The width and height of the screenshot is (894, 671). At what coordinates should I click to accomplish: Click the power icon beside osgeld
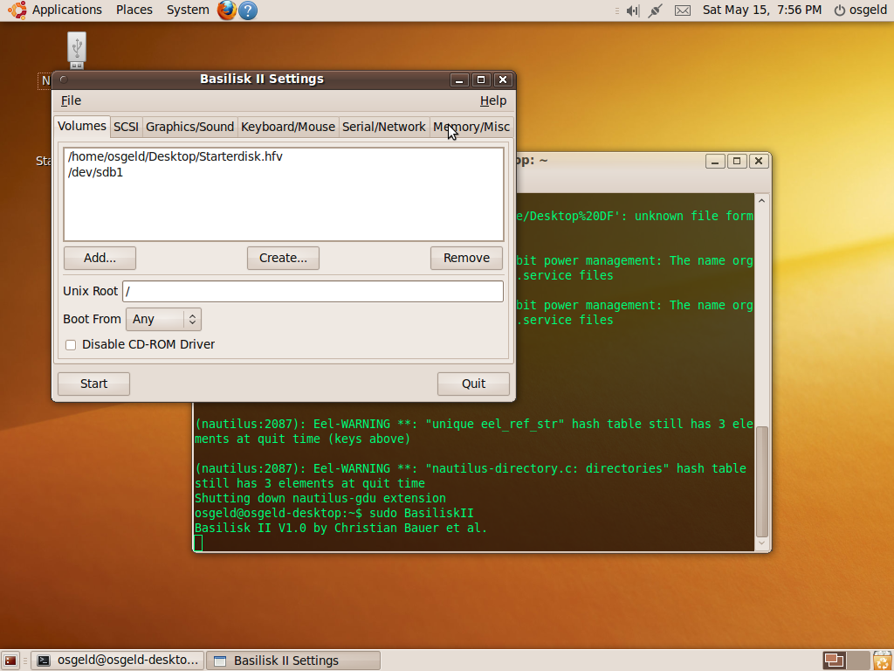tap(839, 10)
